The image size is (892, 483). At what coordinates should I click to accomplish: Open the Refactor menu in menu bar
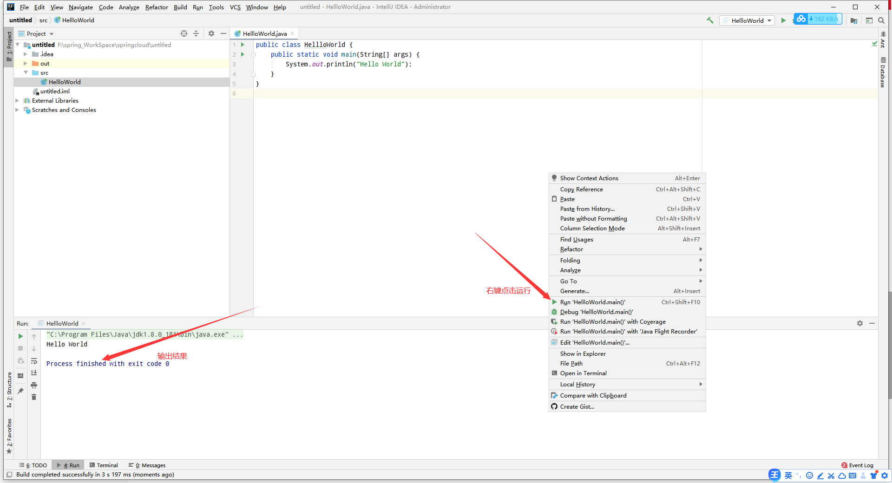[156, 7]
